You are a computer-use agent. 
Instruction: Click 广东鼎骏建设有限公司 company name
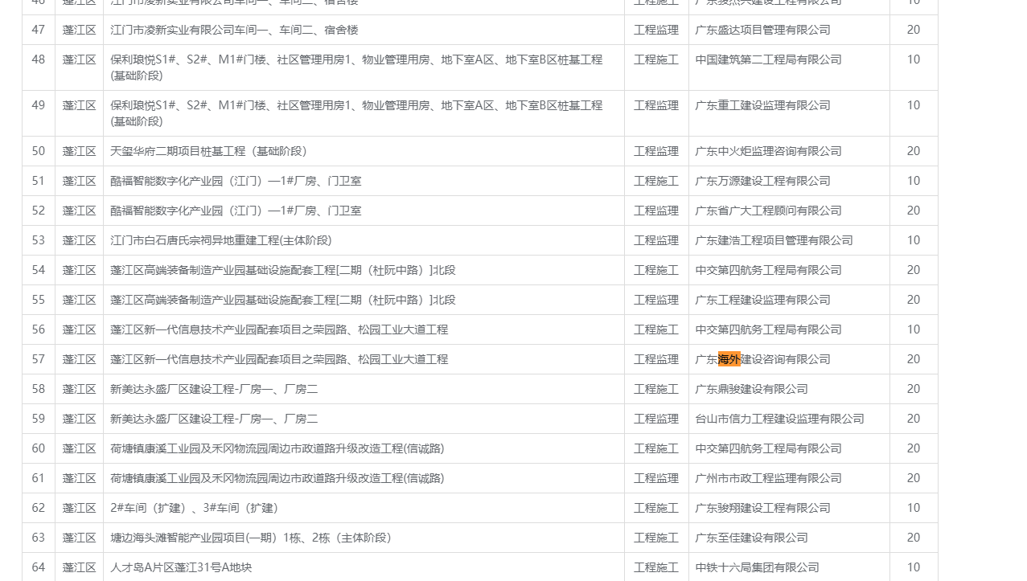click(751, 389)
